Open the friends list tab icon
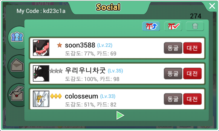This screenshot has height=131, width=219. pos(17,37)
